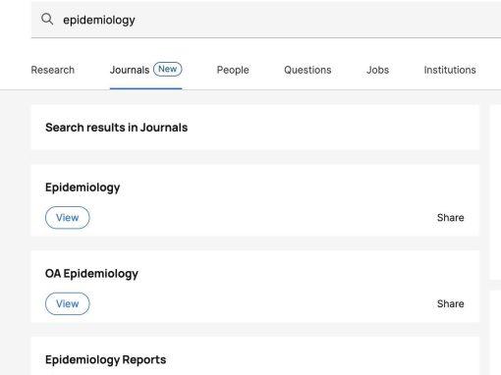Open the Jobs tab
The image size is (501, 375).
(377, 70)
